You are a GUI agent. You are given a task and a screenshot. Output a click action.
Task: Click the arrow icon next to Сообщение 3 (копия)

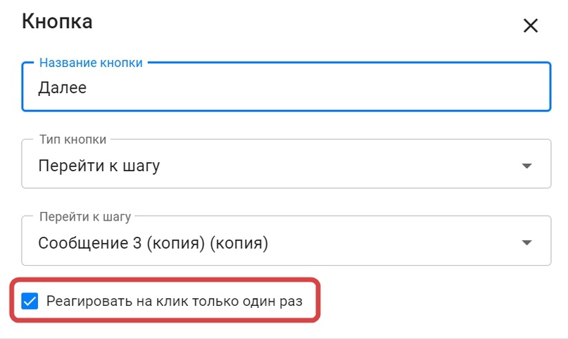(526, 243)
